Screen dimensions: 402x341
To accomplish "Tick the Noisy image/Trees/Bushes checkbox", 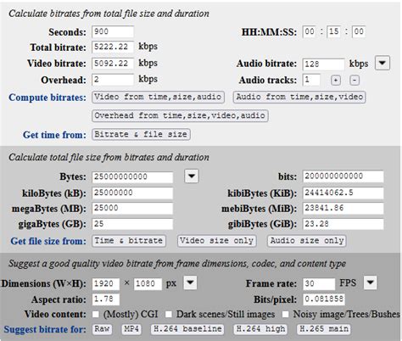I will click(286, 314).
